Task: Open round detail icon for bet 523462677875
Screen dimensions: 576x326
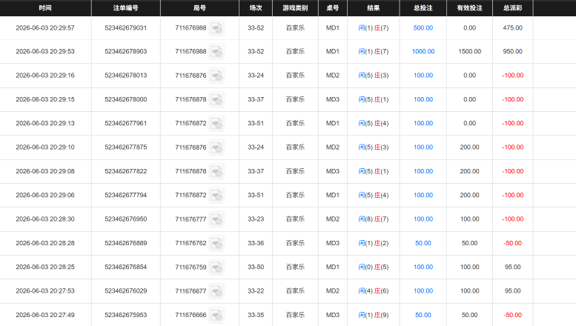Action: (x=216, y=147)
